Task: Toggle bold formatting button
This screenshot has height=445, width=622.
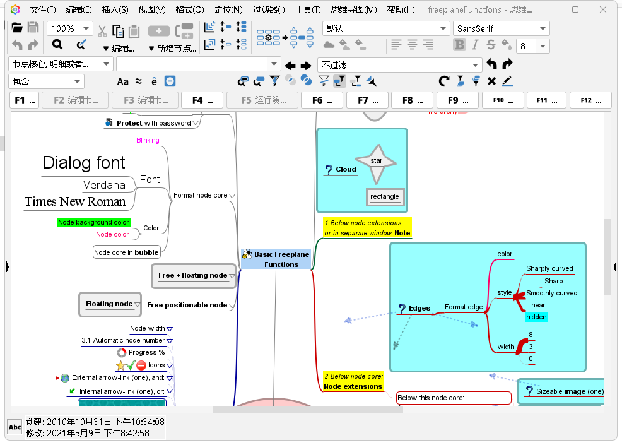Action: 459,45
